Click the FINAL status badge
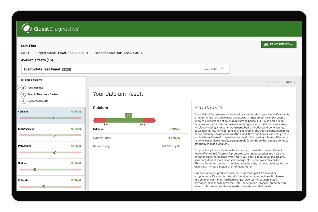 click(x=67, y=69)
